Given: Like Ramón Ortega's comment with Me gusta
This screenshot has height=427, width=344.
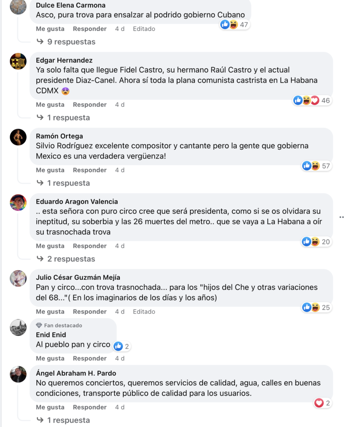Looking at the screenshot, I should point(50,170).
